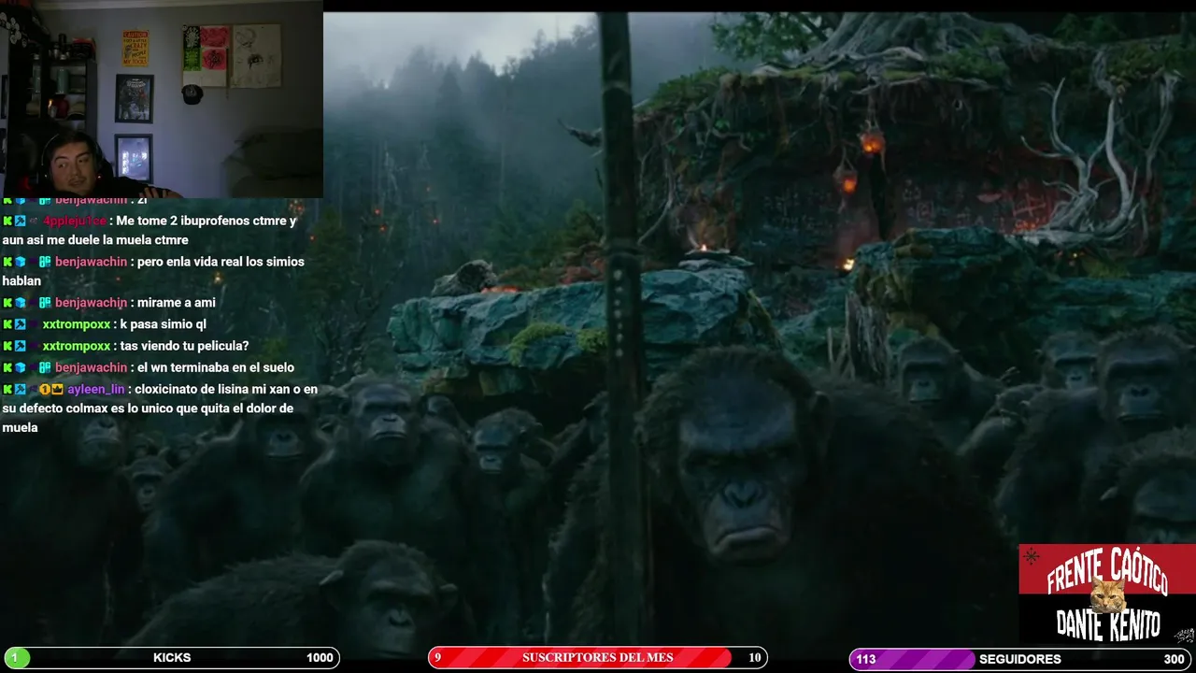Click purple '113' counter on Seguidores bar
Viewport: 1196px width, 673px height.
[x=866, y=659]
